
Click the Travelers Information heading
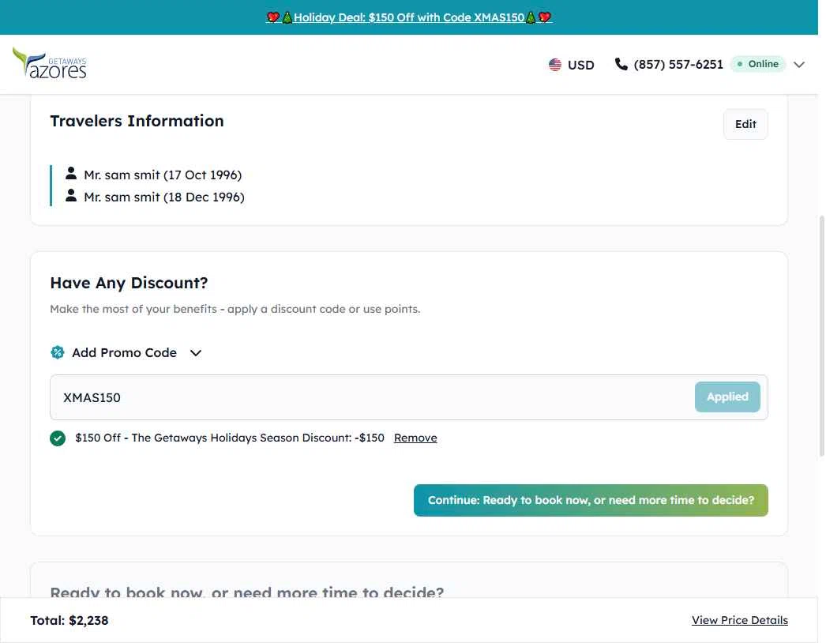[x=137, y=121]
